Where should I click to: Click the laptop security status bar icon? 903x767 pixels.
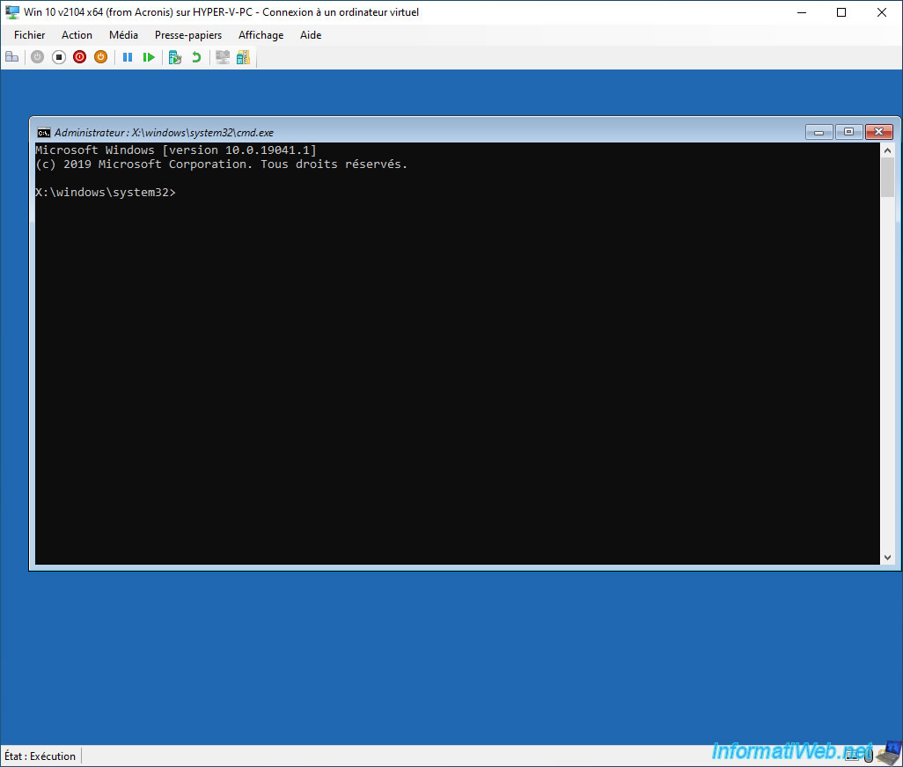click(889, 754)
